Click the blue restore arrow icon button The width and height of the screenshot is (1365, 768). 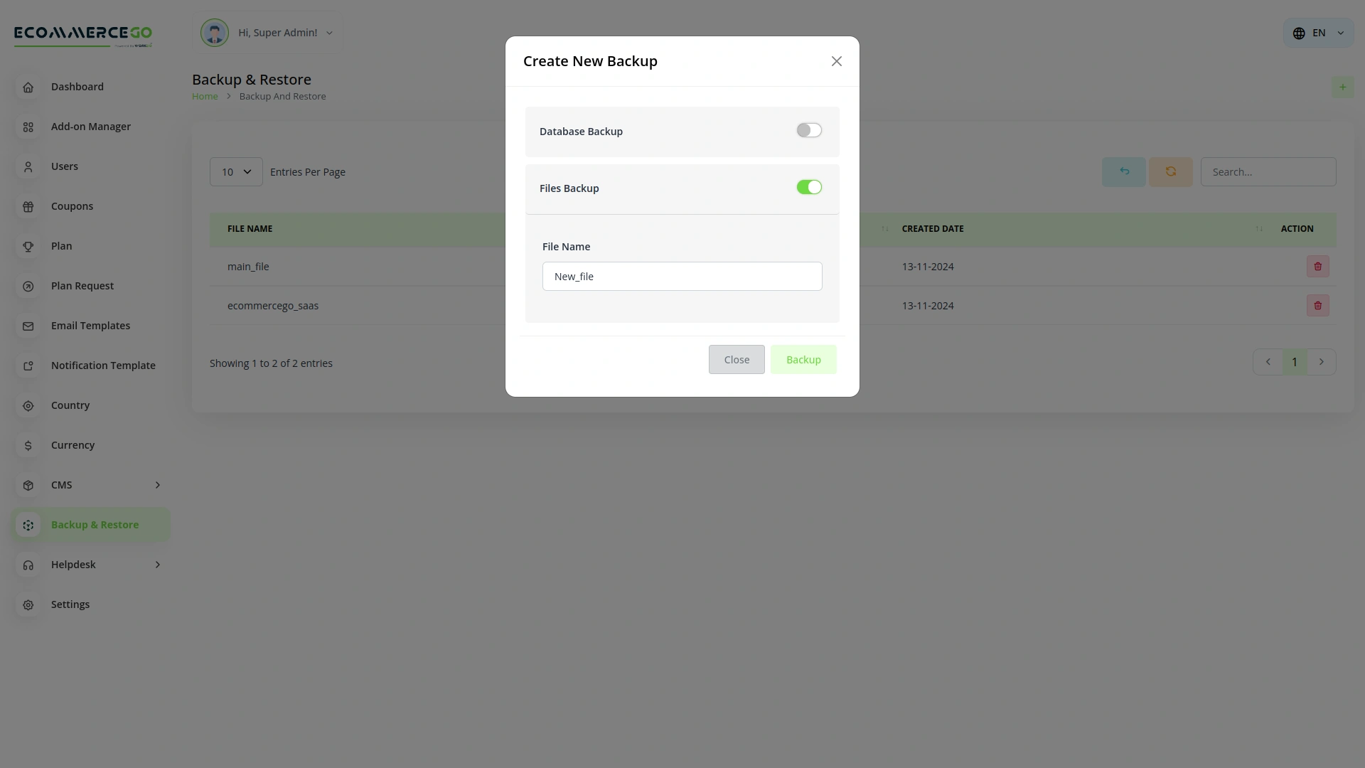point(1123,172)
